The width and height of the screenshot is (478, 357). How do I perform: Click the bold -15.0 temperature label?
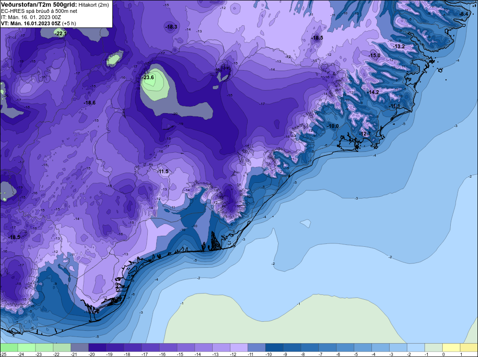click(375, 55)
